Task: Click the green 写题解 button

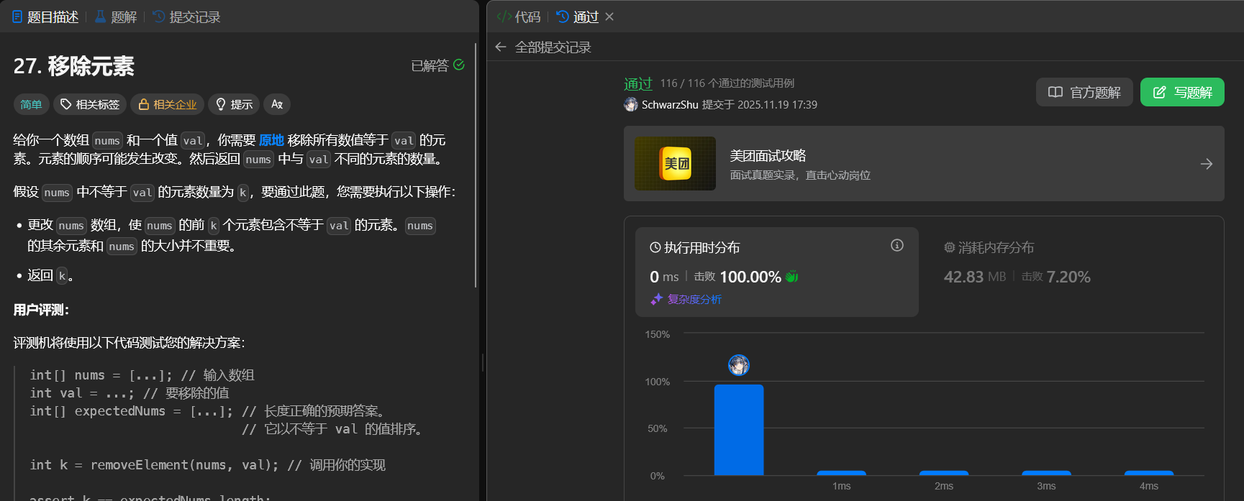Action: (x=1181, y=92)
